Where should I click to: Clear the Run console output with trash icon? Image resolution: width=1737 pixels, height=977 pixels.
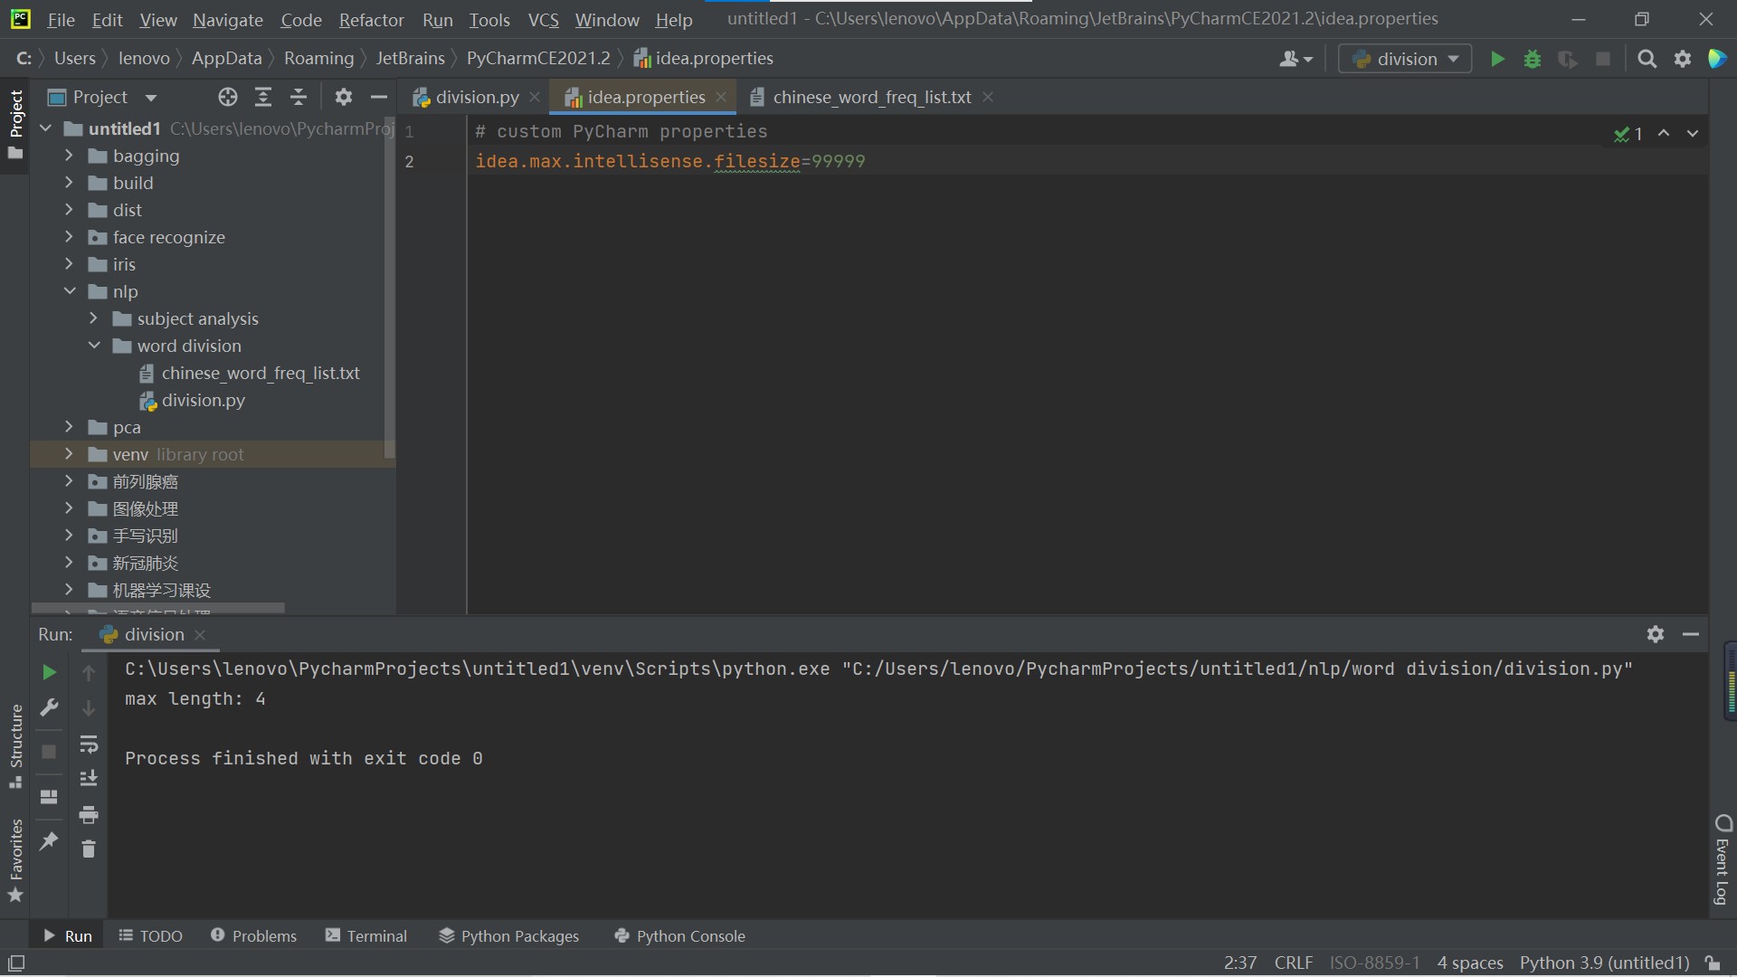tap(89, 849)
